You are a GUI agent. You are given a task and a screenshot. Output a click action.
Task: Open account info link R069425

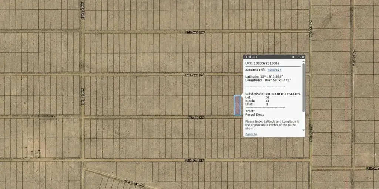tap(274, 69)
